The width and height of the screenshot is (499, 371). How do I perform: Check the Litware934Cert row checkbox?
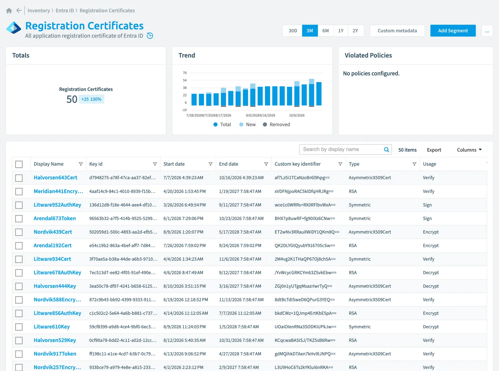[x=19, y=259]
